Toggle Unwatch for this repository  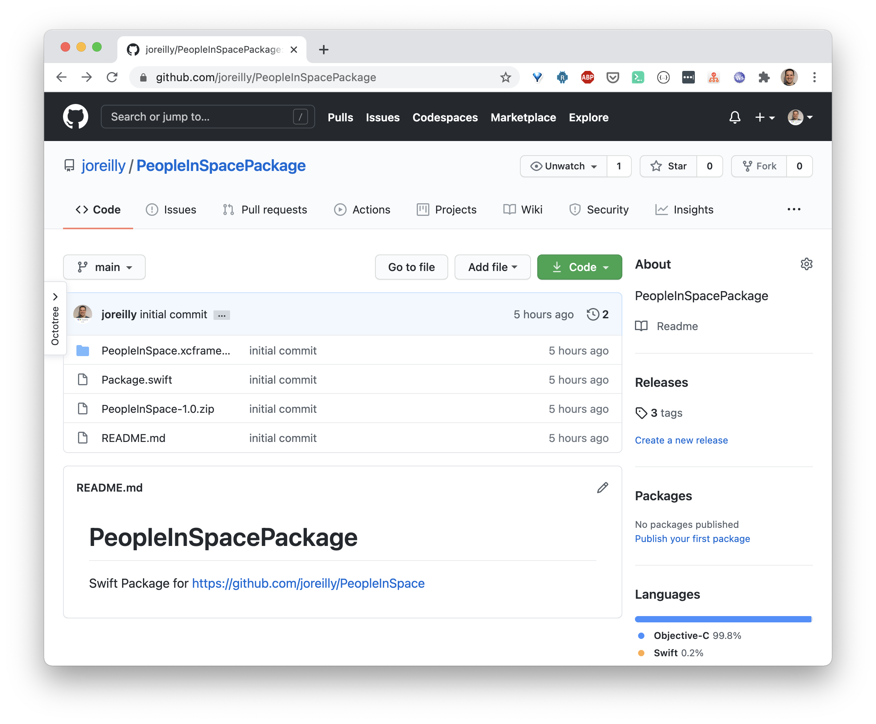pyautogui.click(x=563, y=166)
